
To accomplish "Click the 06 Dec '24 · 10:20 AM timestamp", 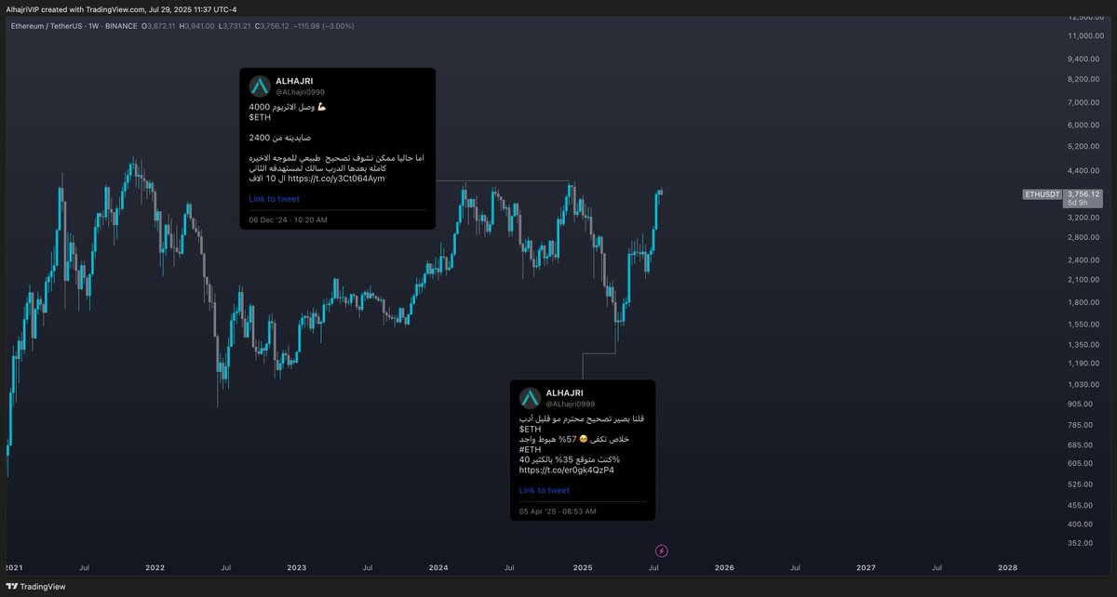I will pyautogui.click(x=288, y=219).
